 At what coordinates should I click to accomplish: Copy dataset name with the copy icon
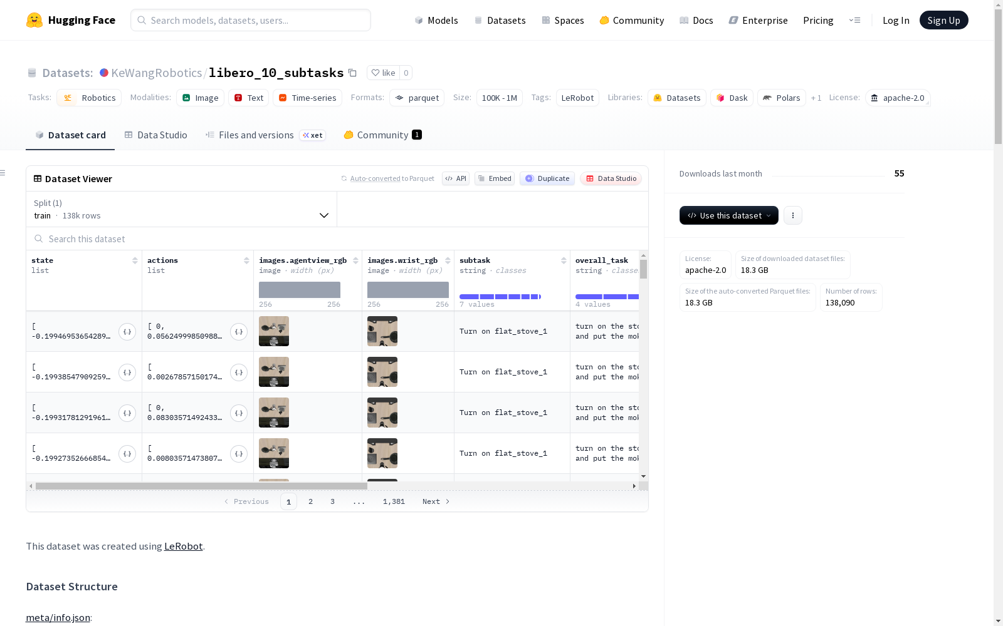click(x=352, y=73)
